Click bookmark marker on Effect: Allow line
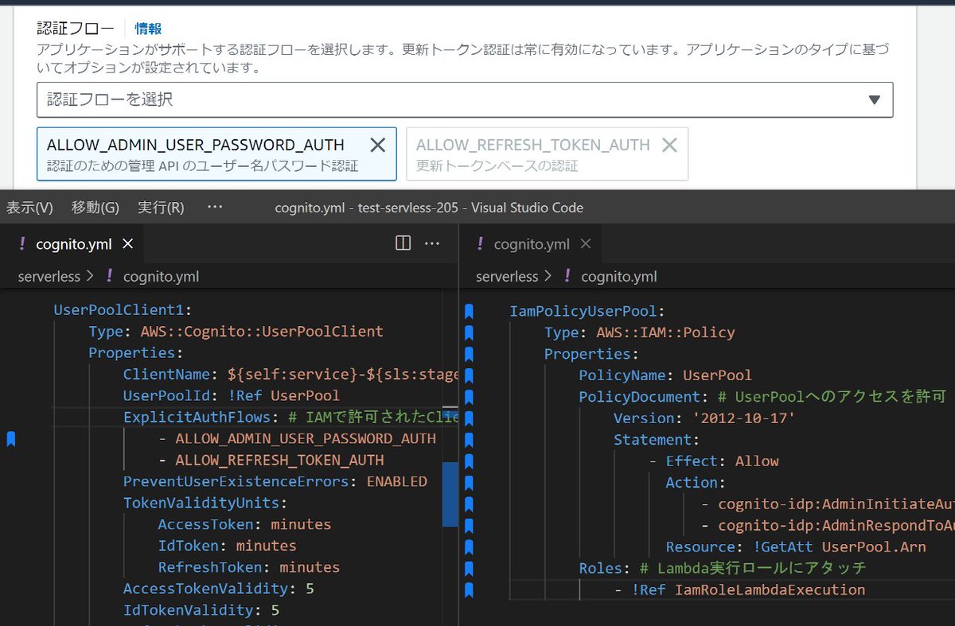Screen dimensions: 955x626 point(469,461)
